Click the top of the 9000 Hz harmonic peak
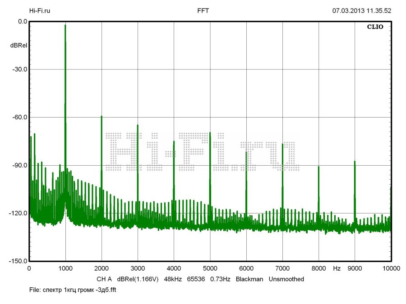This screenshot has width=406, height=304. [x=355, y=161]
